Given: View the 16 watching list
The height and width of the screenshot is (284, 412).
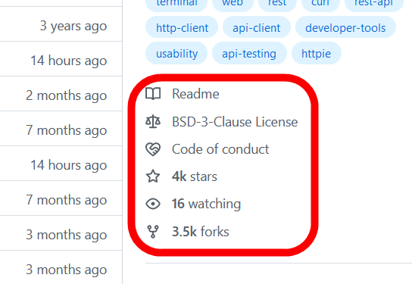Looking at the screenshot, I should point(206,204).
